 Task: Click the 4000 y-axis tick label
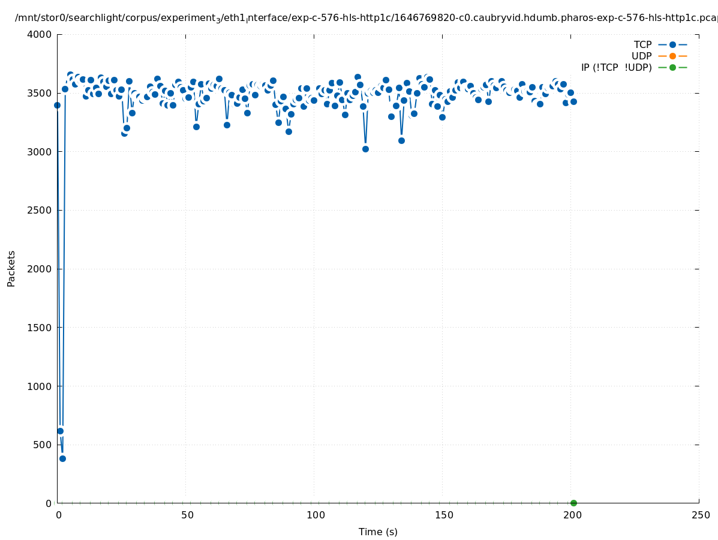click(40, 34)
